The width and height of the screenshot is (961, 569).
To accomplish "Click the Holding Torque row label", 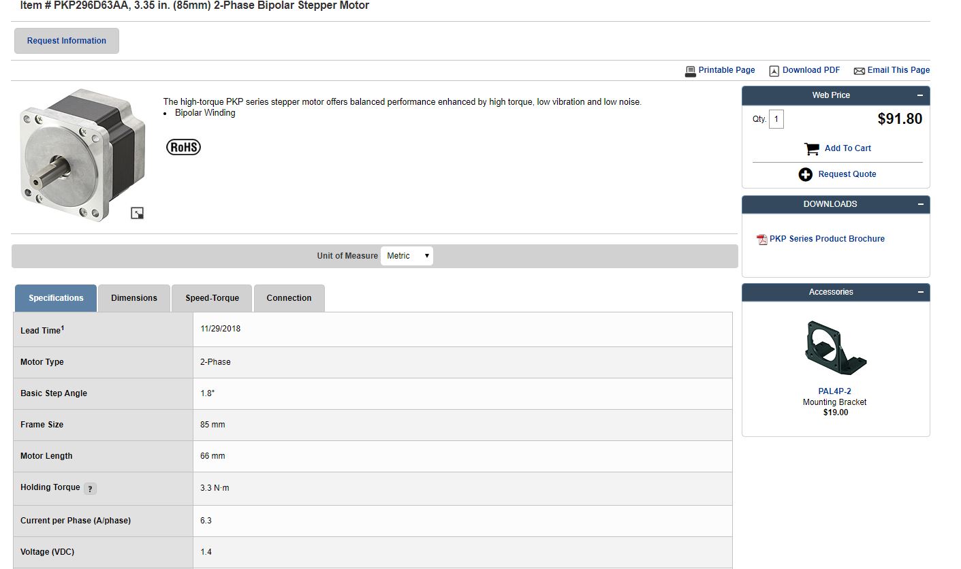I will coord(50,487).
